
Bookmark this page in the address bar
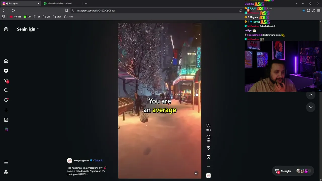tap(66, 11)
